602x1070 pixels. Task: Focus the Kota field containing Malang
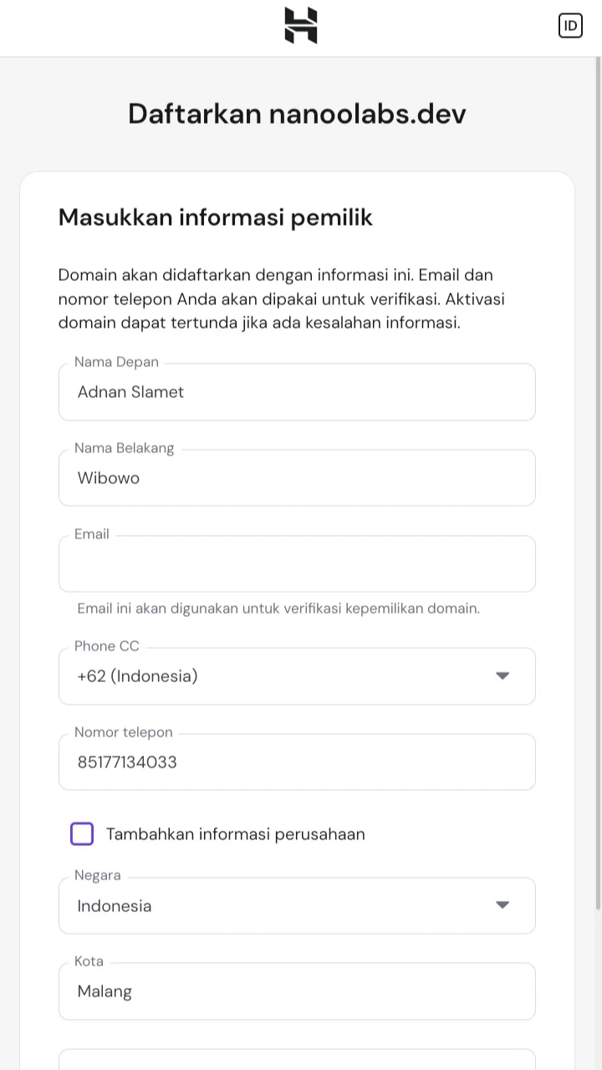(x=297, y=991)
